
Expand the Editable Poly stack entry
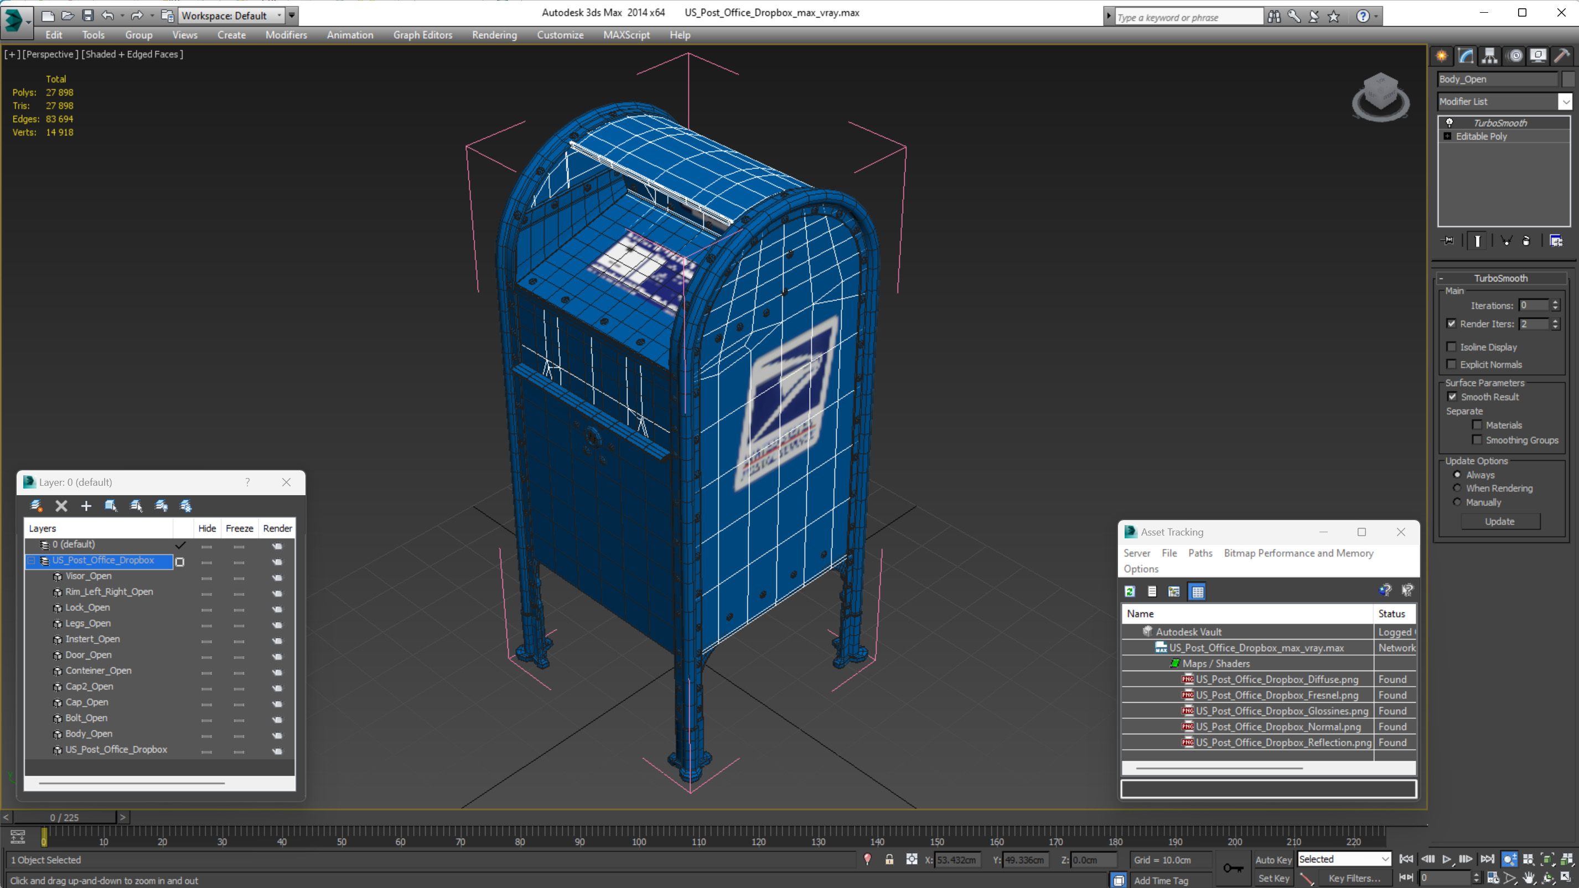pyautogui.click(x=1447, y=136)
